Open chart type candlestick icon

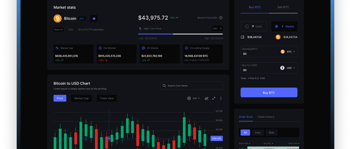click(206, 98)
